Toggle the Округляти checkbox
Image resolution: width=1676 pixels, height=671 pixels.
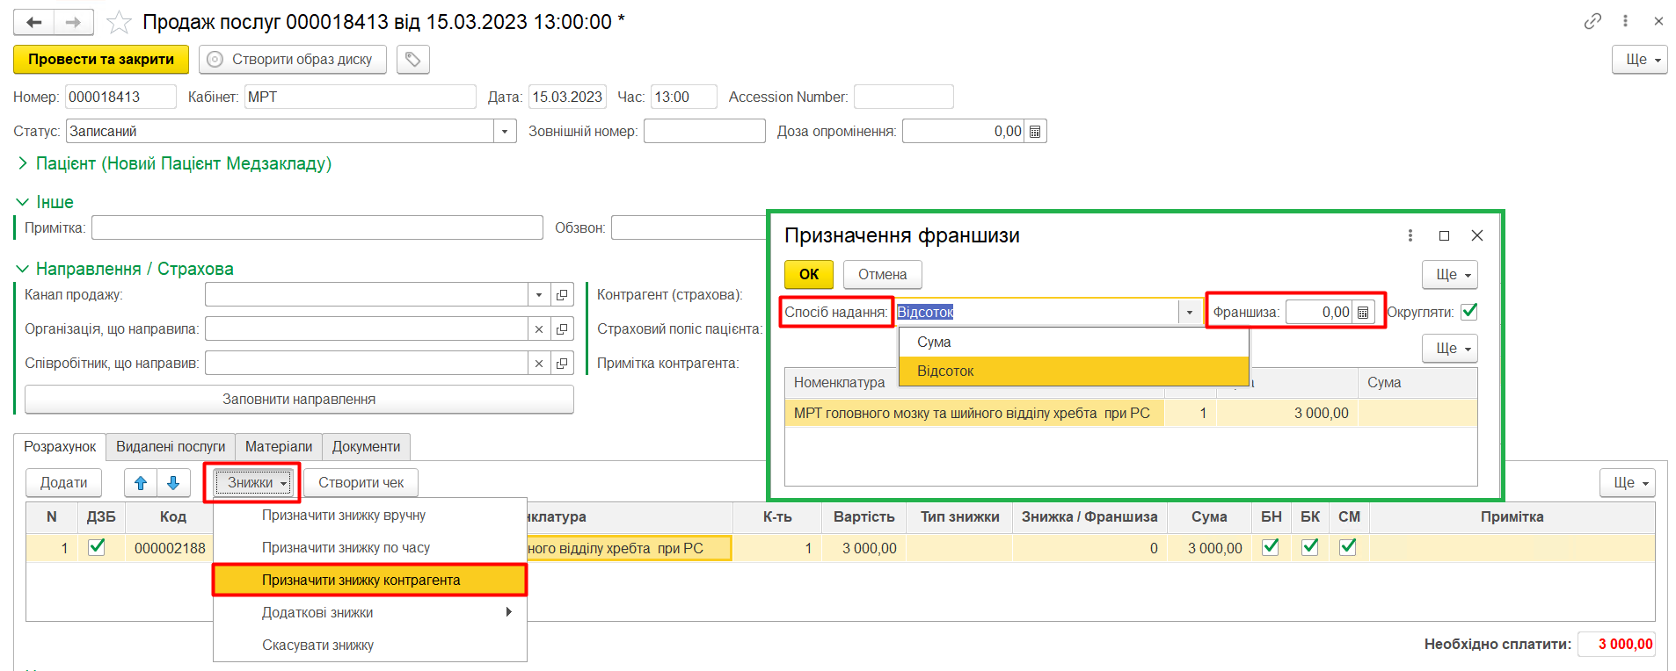tap(1468, 312)
